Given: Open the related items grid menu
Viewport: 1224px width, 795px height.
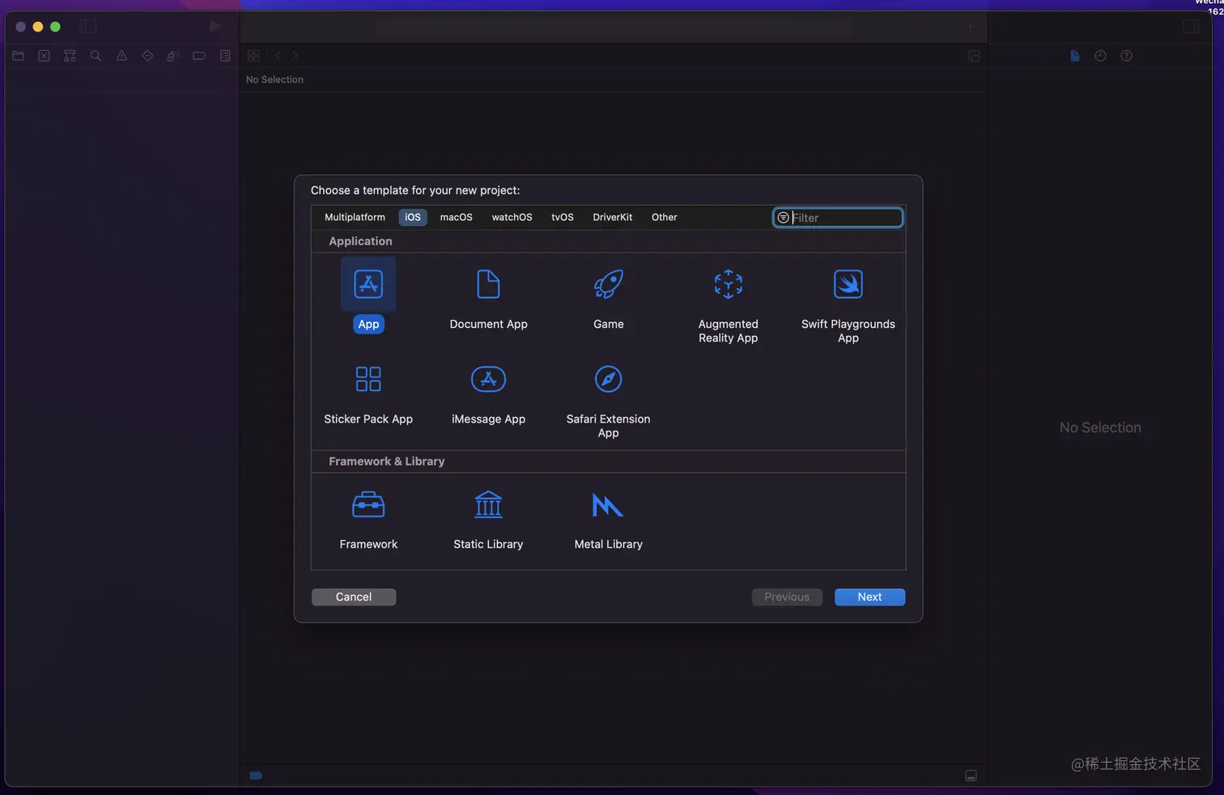Looking at the screenshot, I should 253,56.
